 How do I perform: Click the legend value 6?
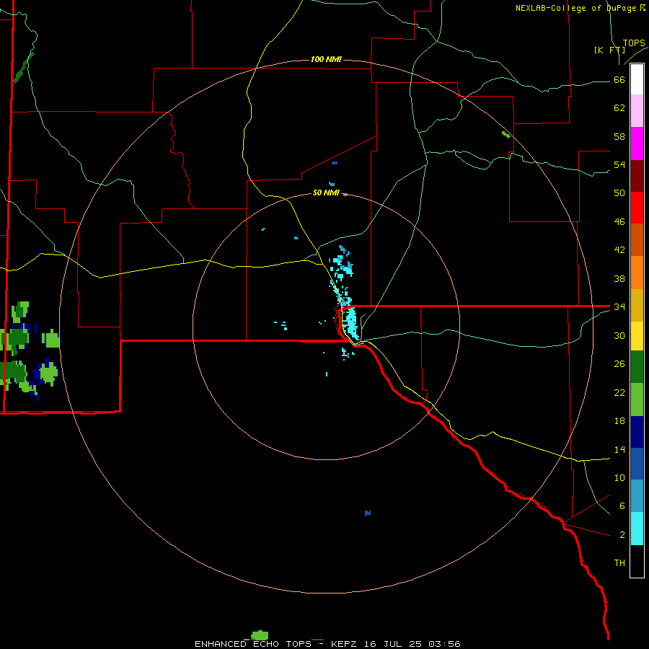622,506
